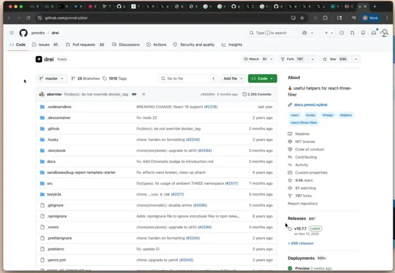
Task: Go to the Actions tab
Action: pos(157,45)
